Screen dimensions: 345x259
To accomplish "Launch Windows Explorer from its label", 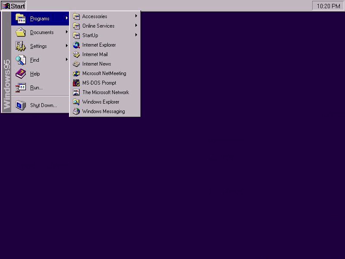I will pos(101,102).
